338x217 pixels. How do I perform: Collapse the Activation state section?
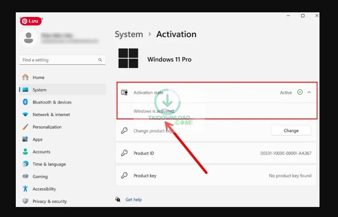coord(309,92)
